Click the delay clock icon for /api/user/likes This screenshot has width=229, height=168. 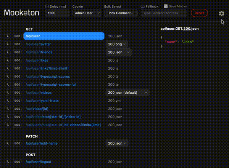tap(8, 60)
